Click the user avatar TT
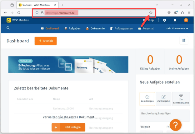Image resolution: width=195 pixels, height=134 pixels. point(186,20)
